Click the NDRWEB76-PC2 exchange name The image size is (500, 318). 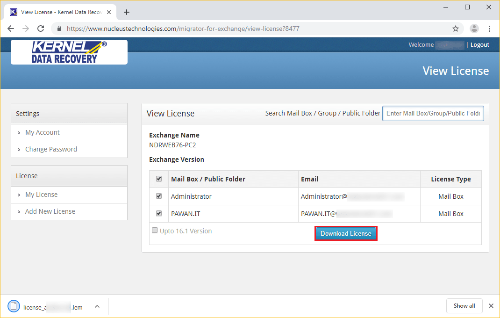point(172,145)
